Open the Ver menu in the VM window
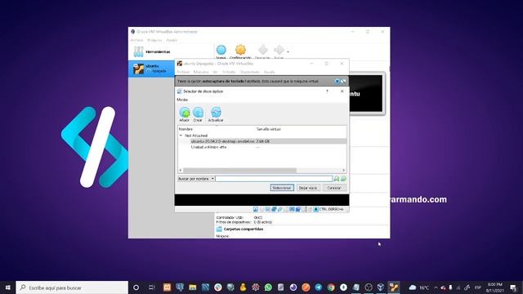 point(216,72)
